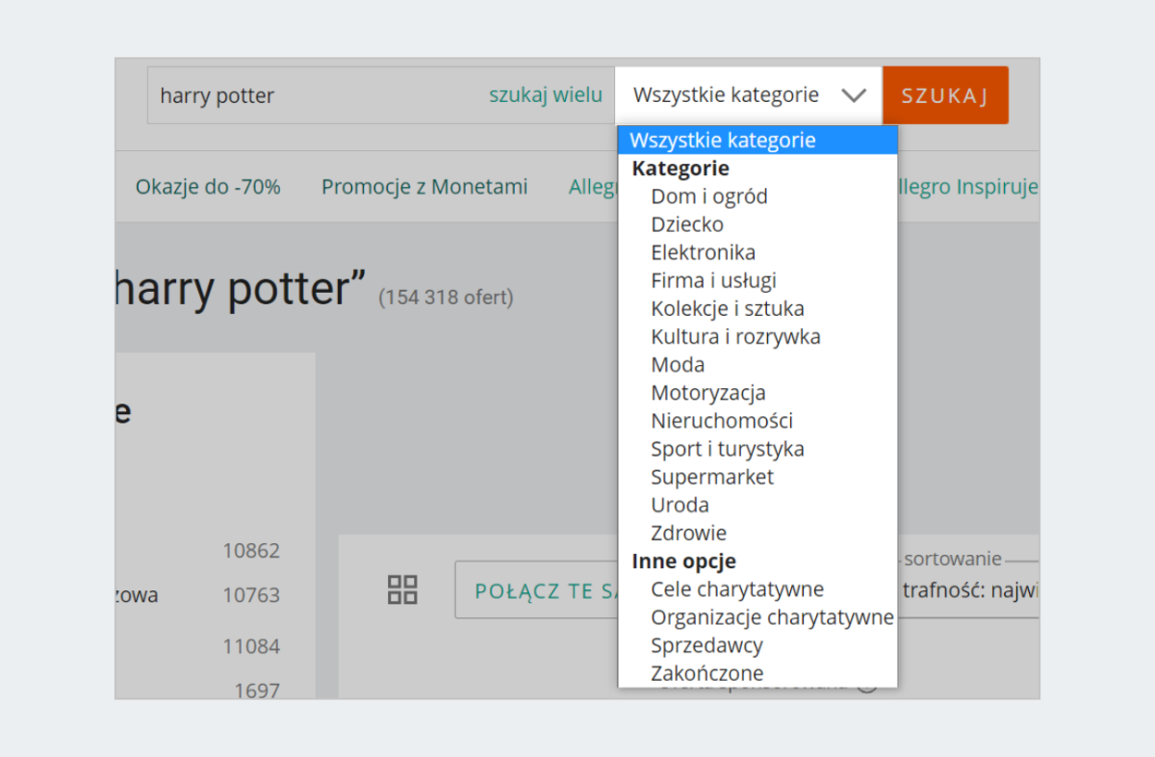
Task: Select Sprzedawcy search option
Action: [x=706, y=645]
